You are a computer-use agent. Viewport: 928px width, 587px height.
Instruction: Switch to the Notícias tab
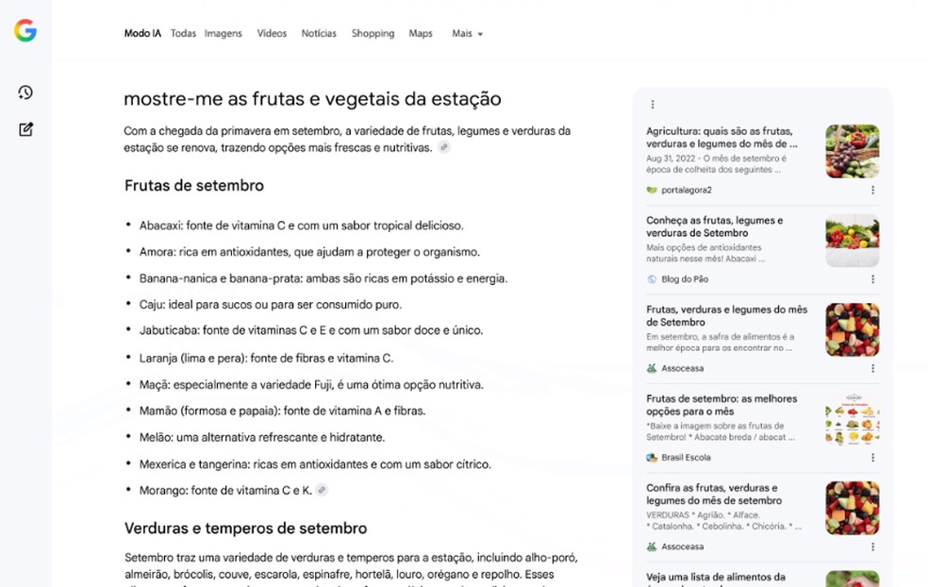[319, 33]
